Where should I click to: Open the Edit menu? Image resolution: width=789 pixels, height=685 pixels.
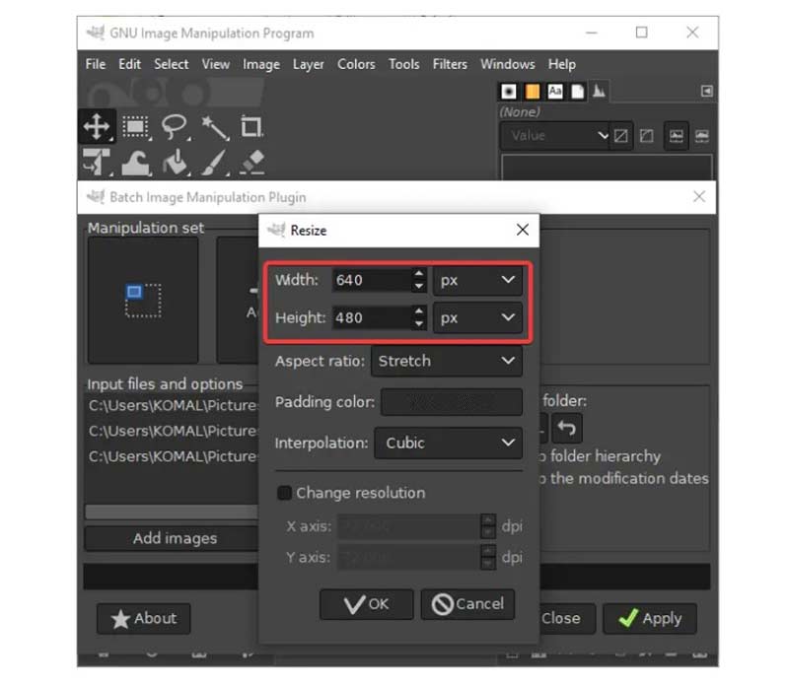[x=130, y=64]
